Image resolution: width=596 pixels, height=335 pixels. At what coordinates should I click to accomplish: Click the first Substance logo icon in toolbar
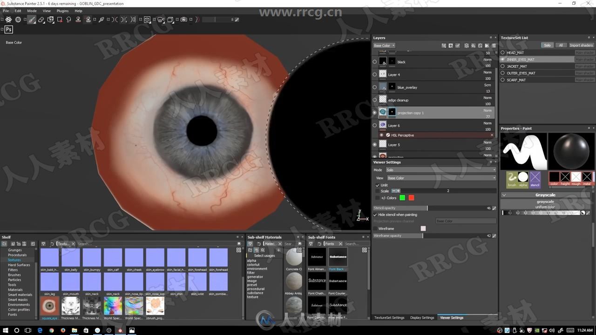tap(8, 20)
